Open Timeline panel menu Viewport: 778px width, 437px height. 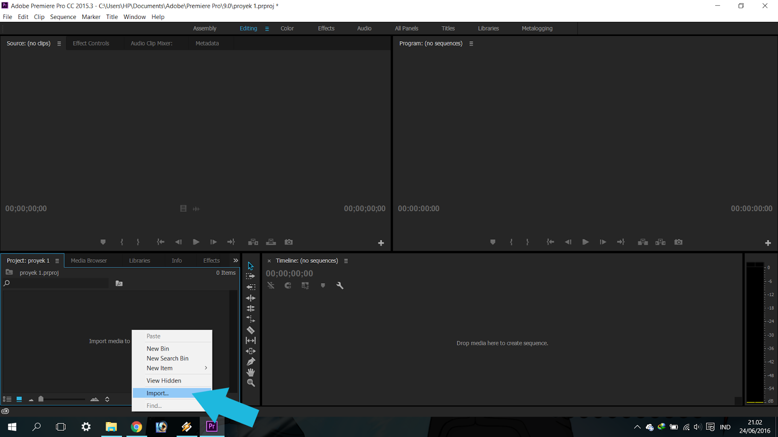pos(346,261)
